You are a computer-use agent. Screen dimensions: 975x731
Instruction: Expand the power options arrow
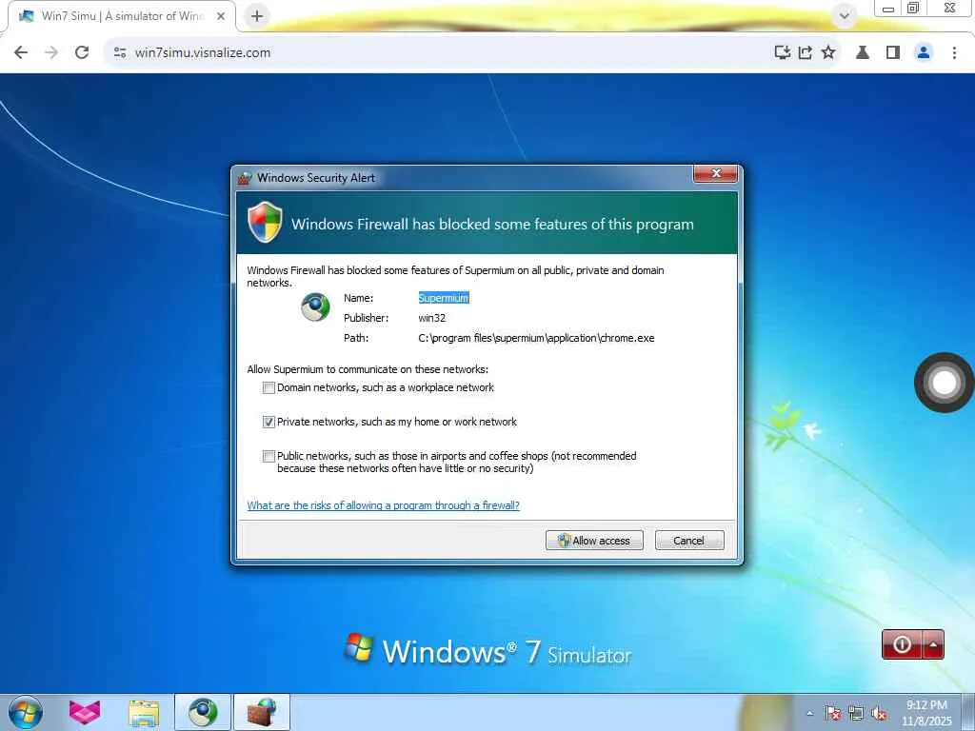click(x=933, y=644)
